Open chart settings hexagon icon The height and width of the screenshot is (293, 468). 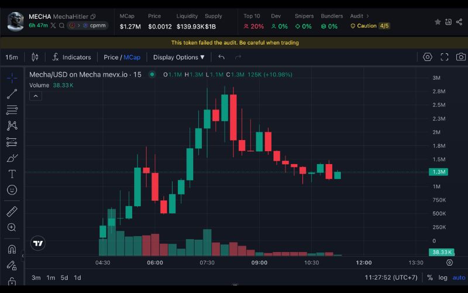[428, 57]
